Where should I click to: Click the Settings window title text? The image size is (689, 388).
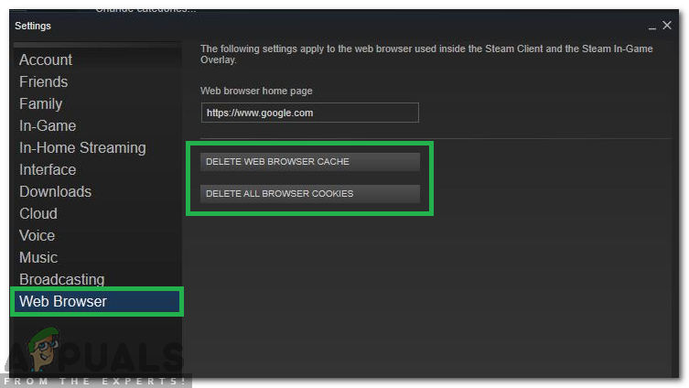coord(33,26)
